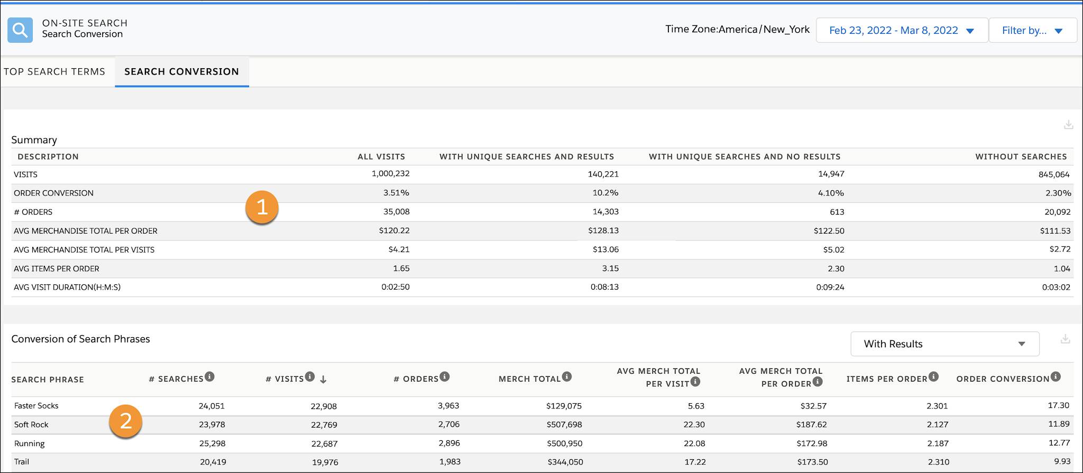Sort by # Orders column header
1083x473 pixels.
416,379
